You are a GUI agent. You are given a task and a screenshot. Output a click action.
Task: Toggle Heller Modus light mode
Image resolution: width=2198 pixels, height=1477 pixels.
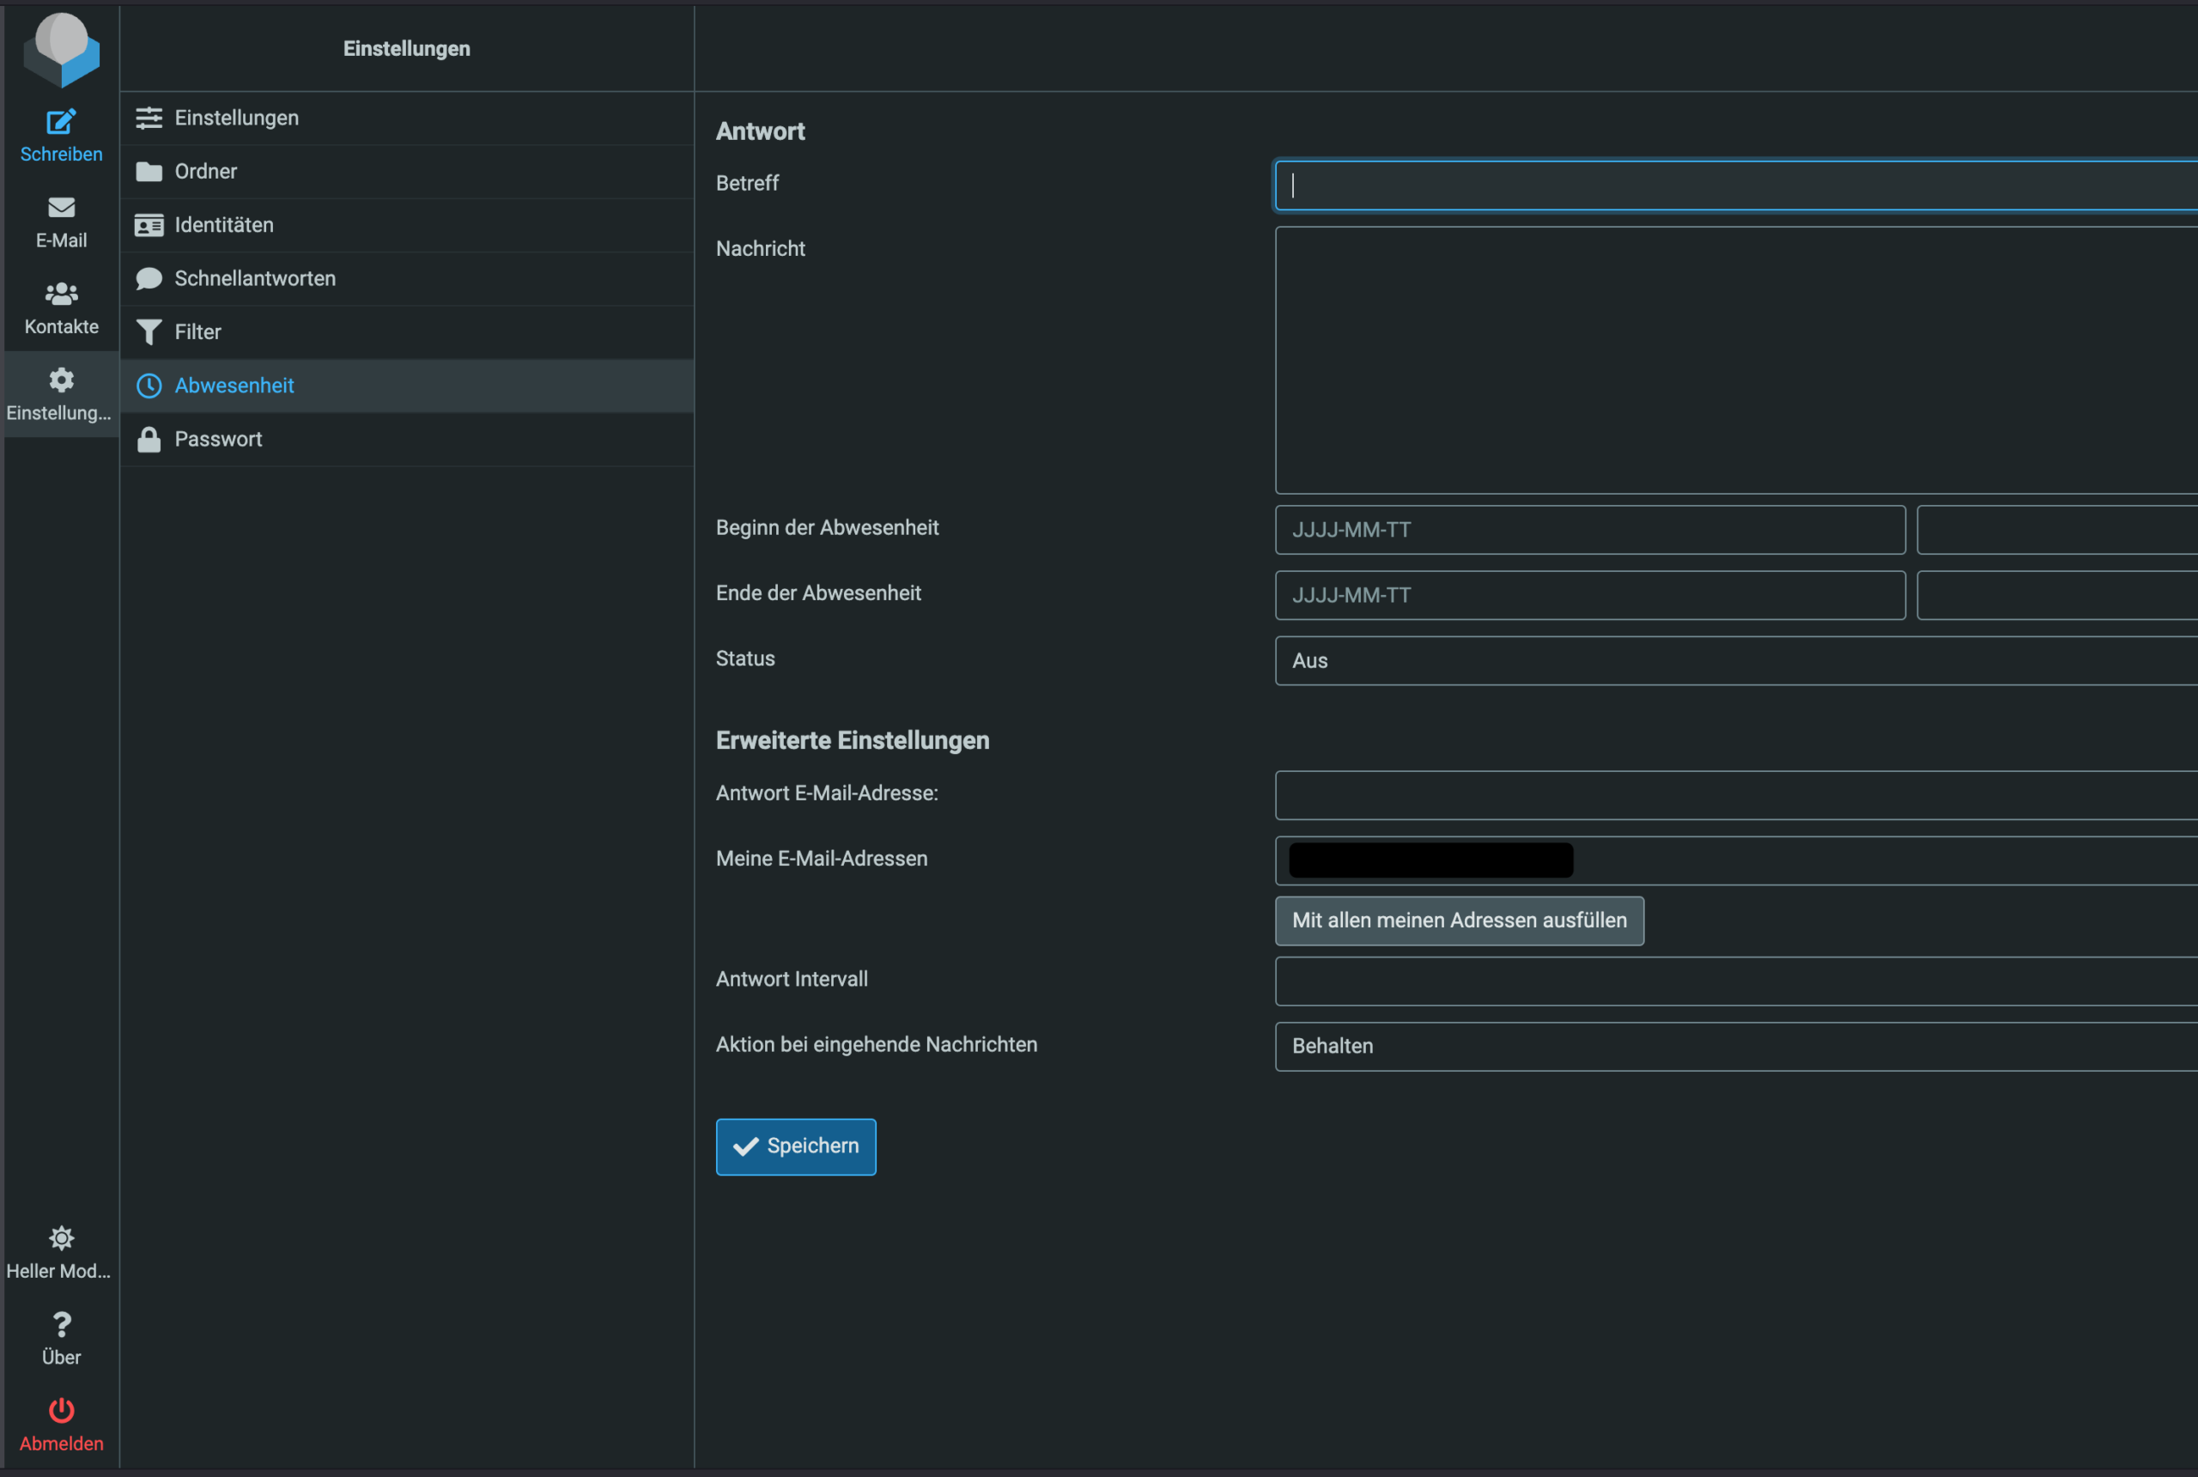tap(61, 1238)
